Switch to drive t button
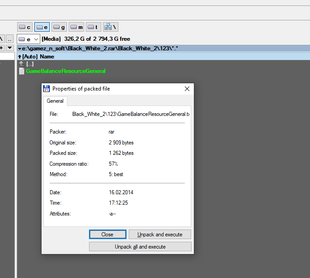Screen dimensions: 310x278 [94, 27]
